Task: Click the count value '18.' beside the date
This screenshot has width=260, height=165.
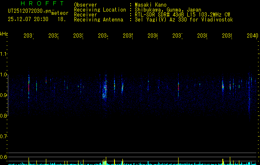Action: (62, 19)
